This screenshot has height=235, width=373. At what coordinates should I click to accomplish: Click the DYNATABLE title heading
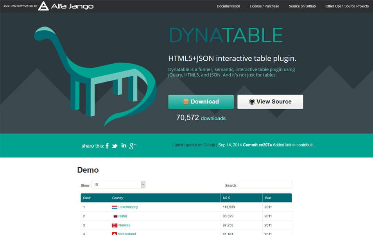tap(226, 35)
